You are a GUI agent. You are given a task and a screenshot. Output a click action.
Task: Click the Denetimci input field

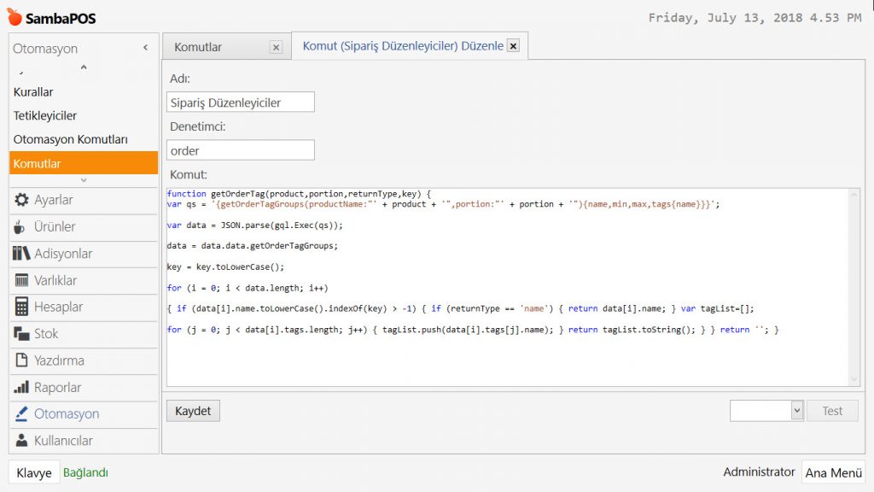(241, 150)
